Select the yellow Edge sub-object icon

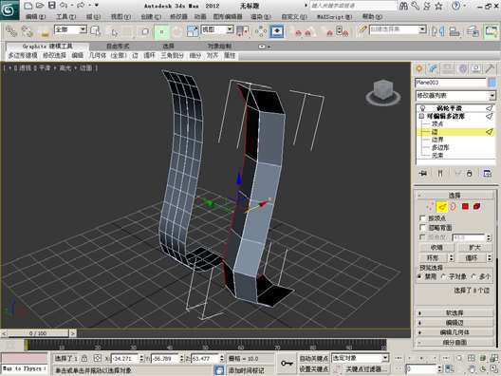click(442, 207)
